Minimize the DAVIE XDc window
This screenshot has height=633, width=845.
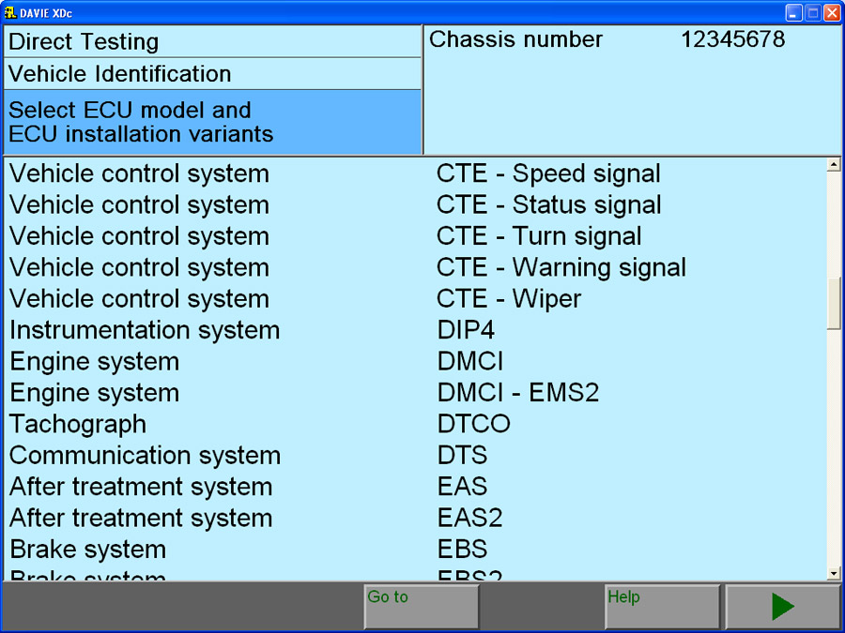click(x=794, y=12)
